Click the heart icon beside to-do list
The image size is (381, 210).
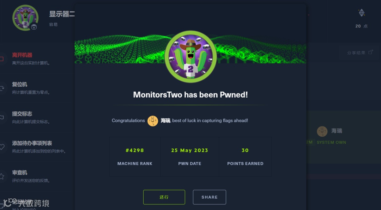pos(2,147)
